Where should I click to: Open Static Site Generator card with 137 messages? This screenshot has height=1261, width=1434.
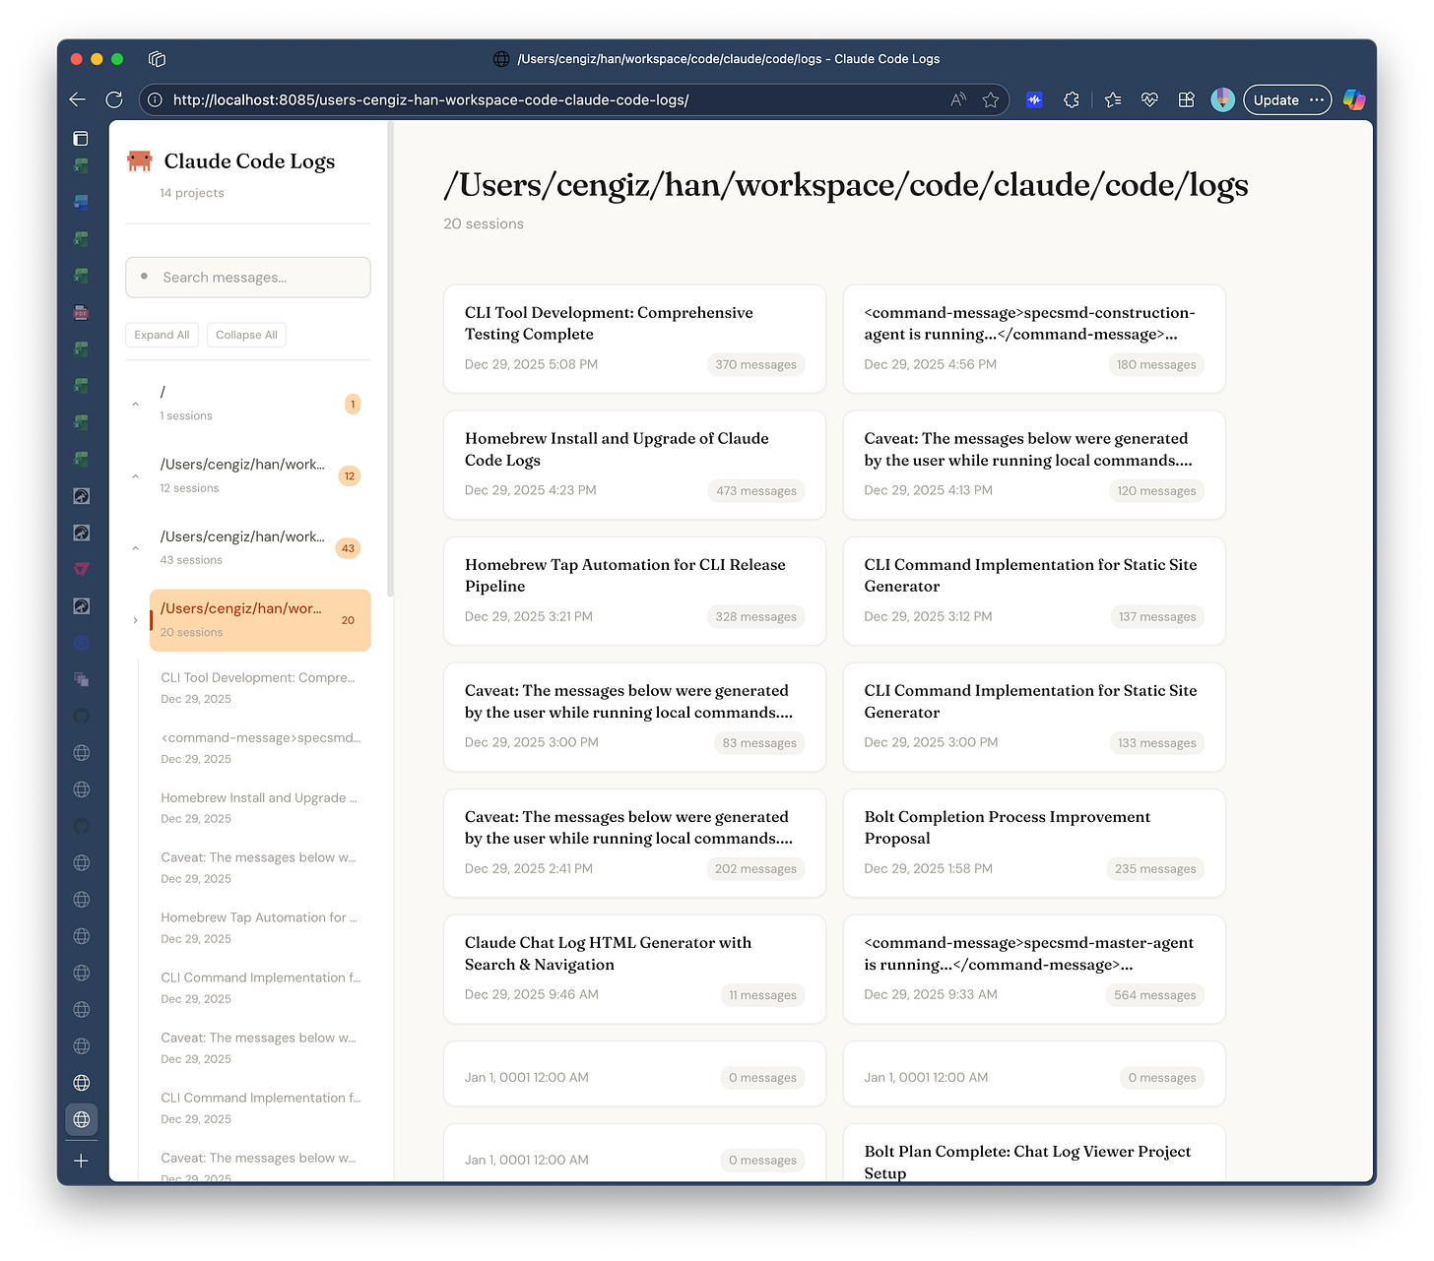tap(1034, 591)
